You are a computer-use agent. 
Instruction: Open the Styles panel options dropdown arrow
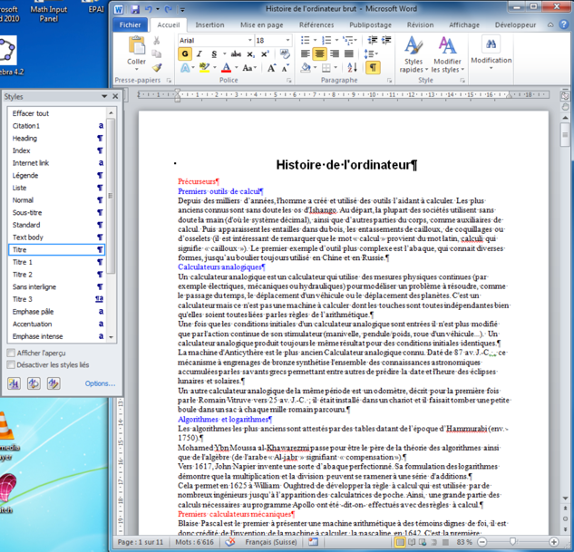coord(103,96)
